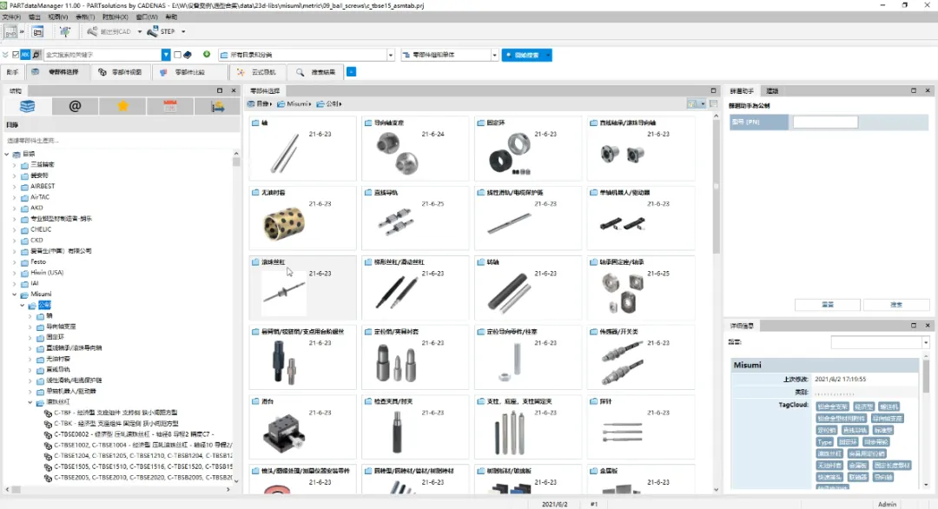The height and width of the screenshot is (509, 938).
Task: Expand the AIRBEST catalog folder
Action: coord(15,187)
